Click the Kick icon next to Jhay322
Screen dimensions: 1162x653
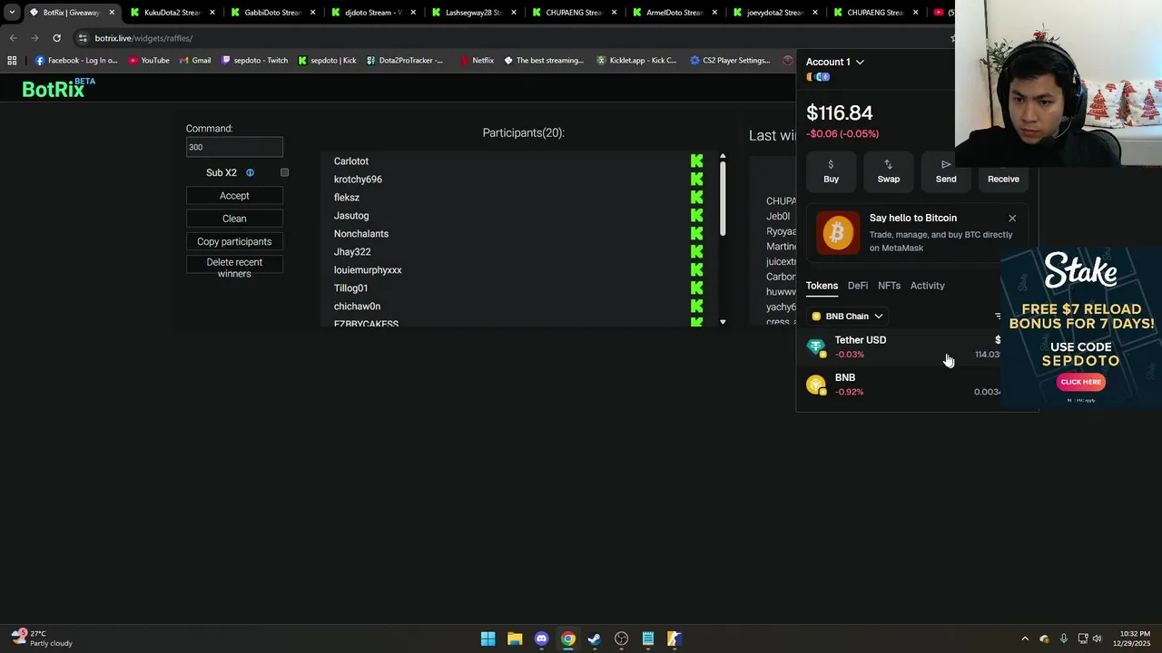(x=696, y=251)
